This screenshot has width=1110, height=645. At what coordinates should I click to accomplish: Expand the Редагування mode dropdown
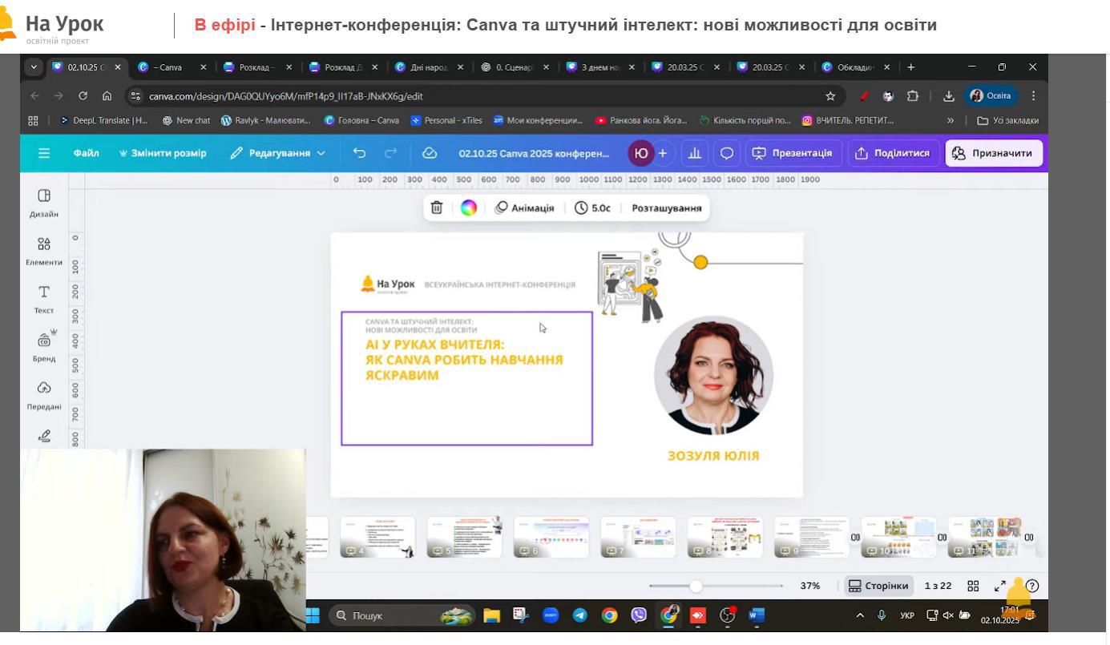278,153
